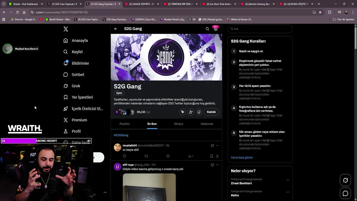The height and width of the screenshot is (201, 357).
Task: Open elif ruya's purple U avatar
Action: click(x=117, y=167)
